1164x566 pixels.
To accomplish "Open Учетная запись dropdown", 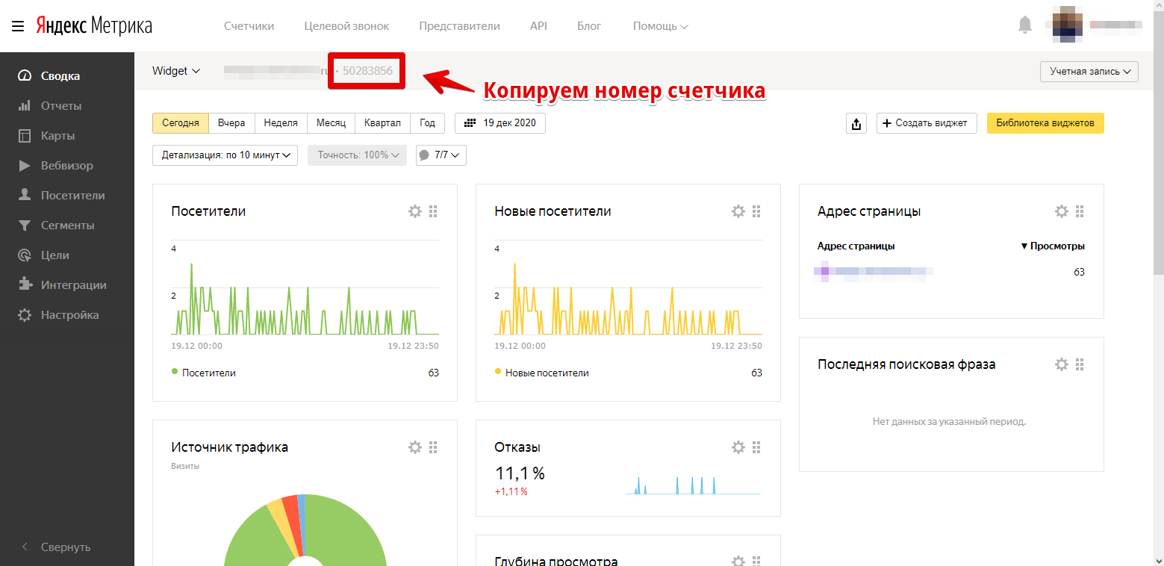I will click(1089, 72).
